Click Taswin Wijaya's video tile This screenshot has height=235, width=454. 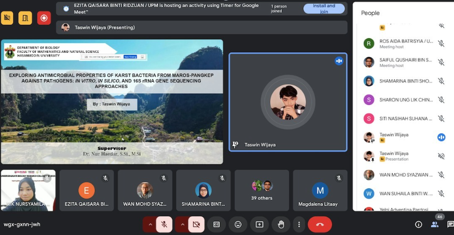[288, 102]
